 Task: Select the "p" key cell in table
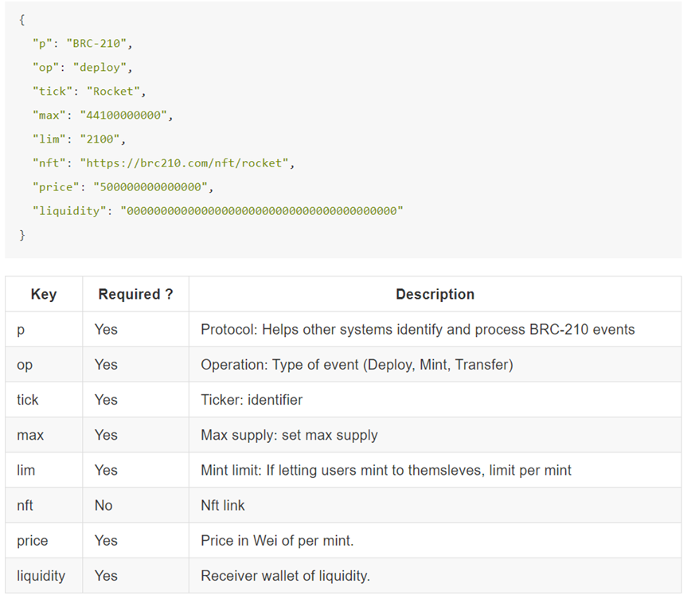pos(21,330)
